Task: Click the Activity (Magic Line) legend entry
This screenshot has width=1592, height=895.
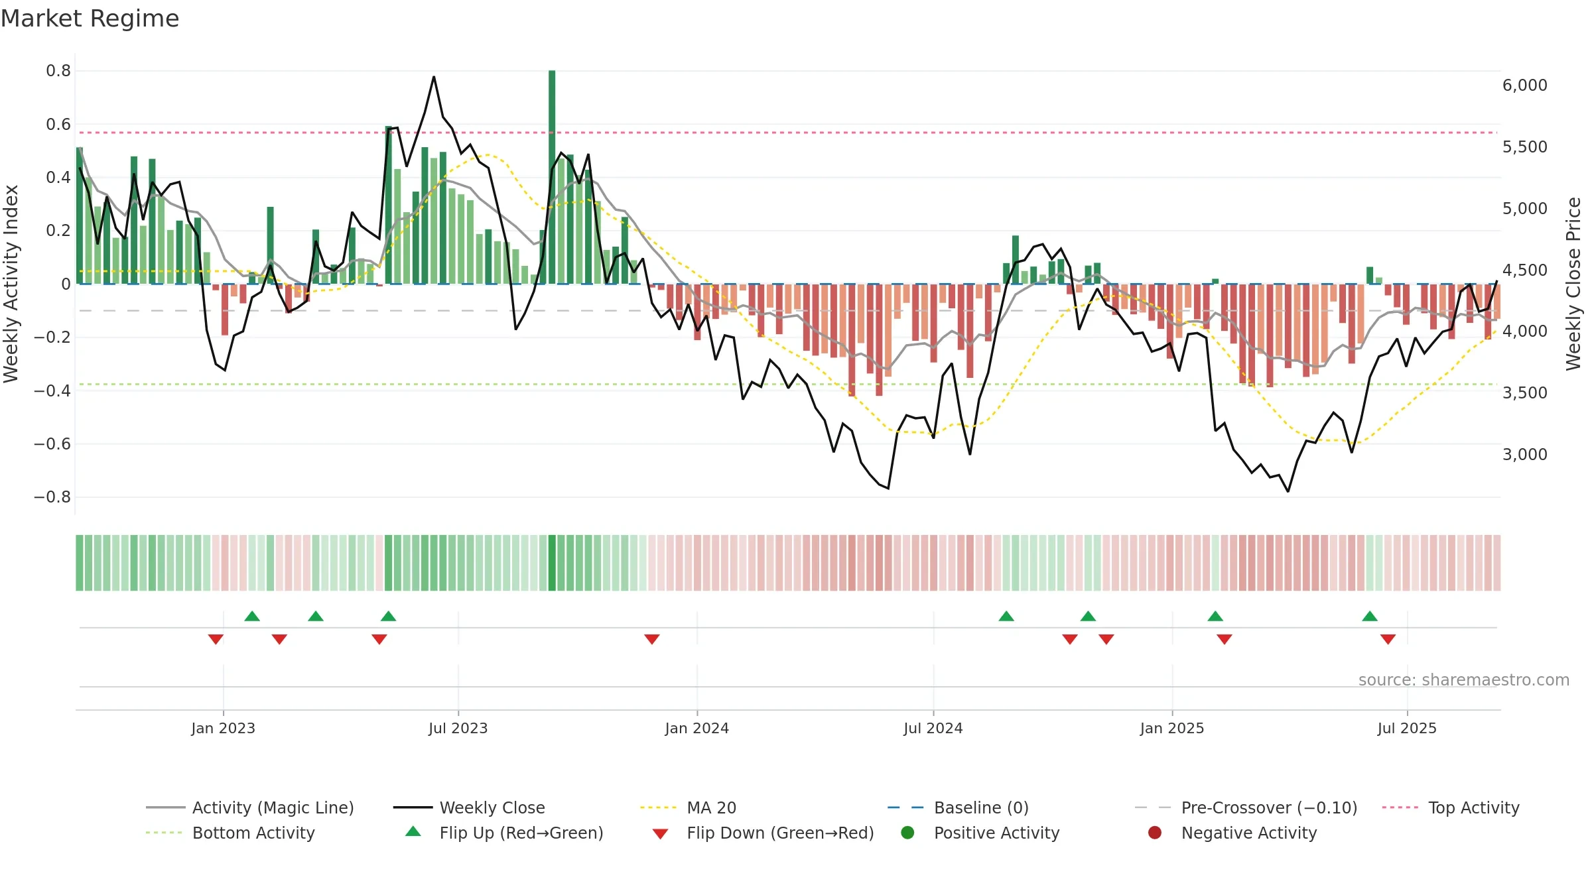Action: pos(250,807)
